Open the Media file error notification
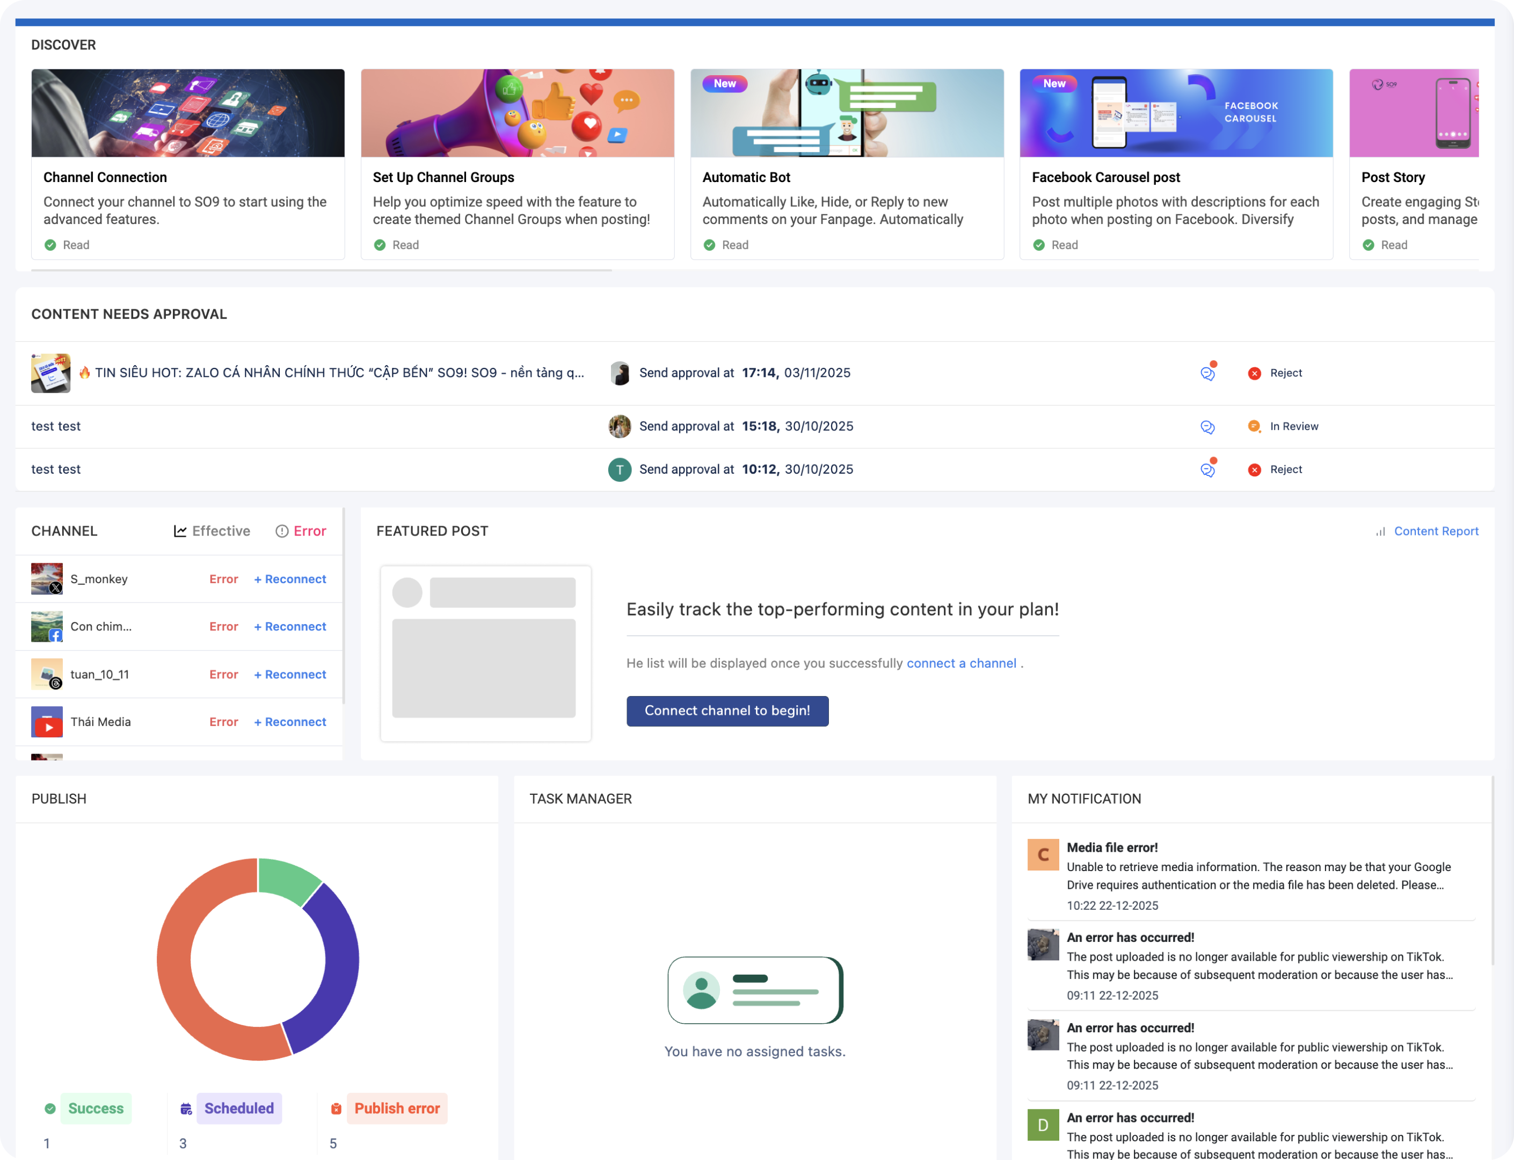 tap(1251, 875)
